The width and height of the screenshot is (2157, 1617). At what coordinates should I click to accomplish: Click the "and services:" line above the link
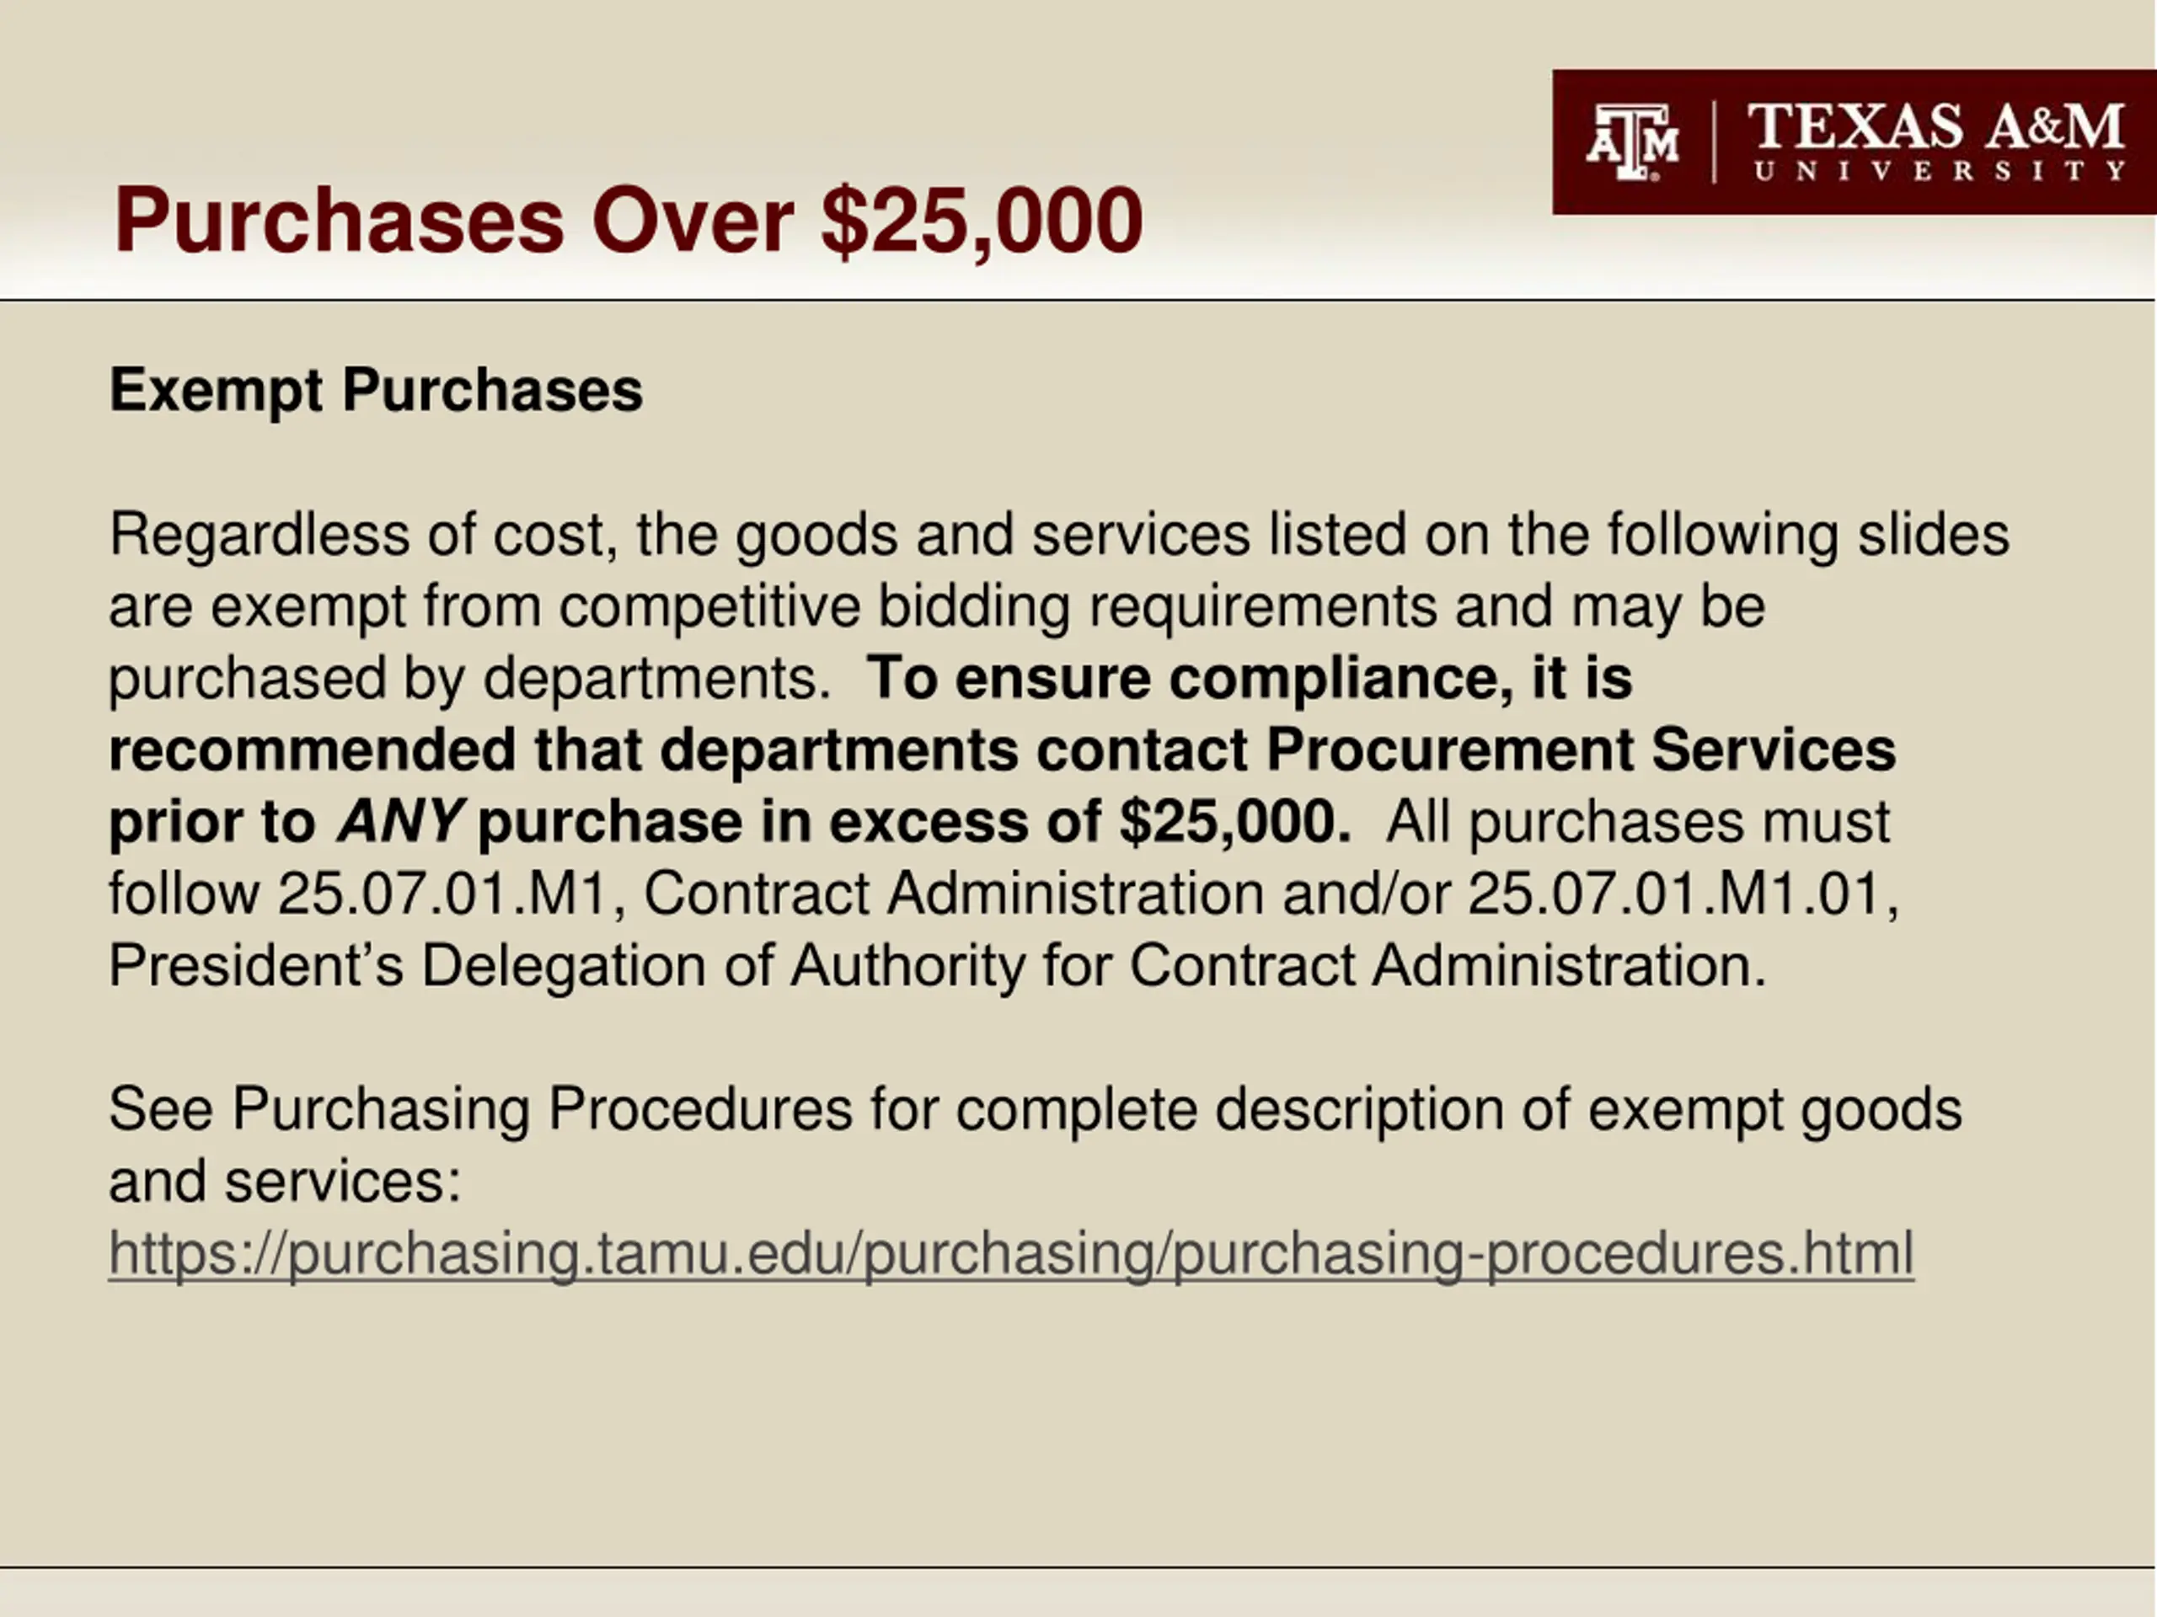pos(285,1182)
